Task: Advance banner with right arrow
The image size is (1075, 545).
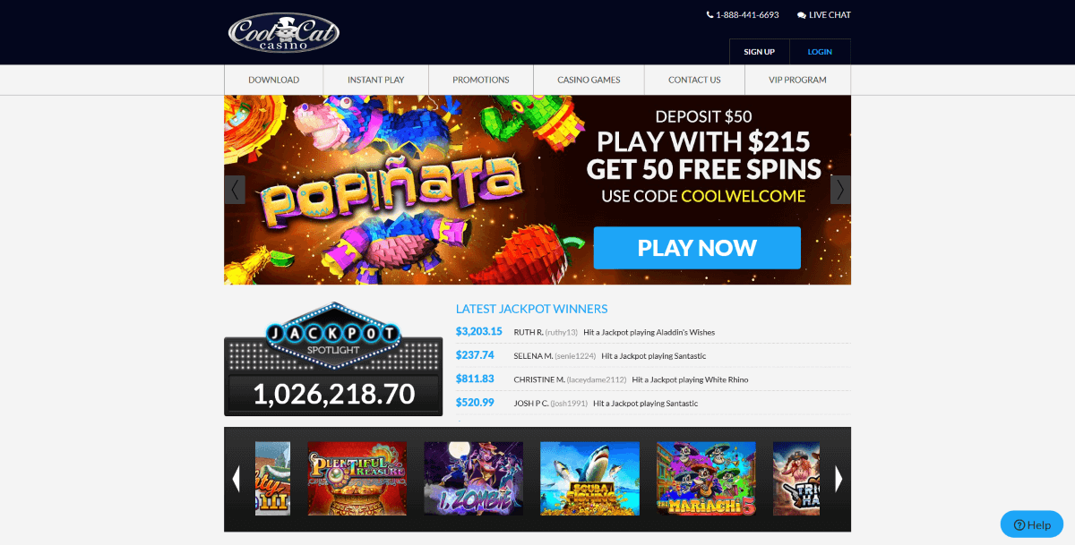Action: click(x=840, y=190)
